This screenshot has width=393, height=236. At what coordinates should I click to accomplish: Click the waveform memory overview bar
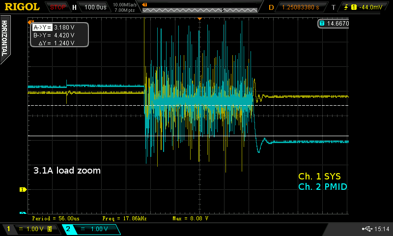click(200, 10)
